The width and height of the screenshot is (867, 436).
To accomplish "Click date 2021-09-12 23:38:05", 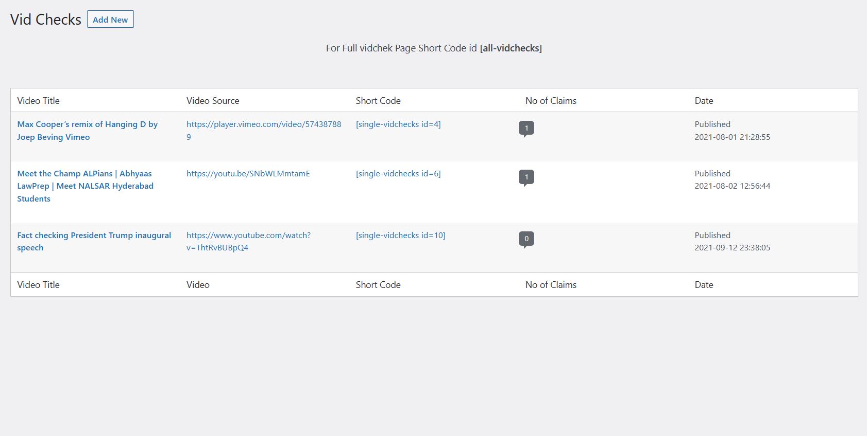I will point(732,248).
